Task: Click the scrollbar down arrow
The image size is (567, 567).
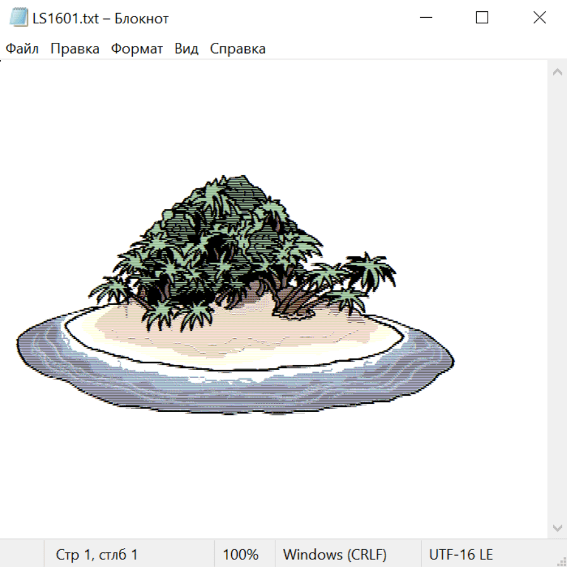Action: tap(557, 527)
